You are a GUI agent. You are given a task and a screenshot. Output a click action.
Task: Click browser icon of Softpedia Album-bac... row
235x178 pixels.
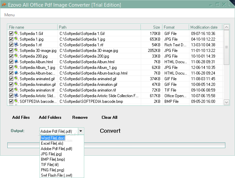(x=16, y=73)
